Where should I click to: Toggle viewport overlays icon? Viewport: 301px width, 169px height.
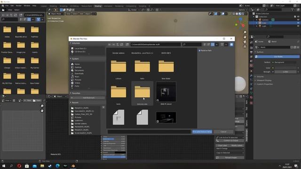pos(223,14)
